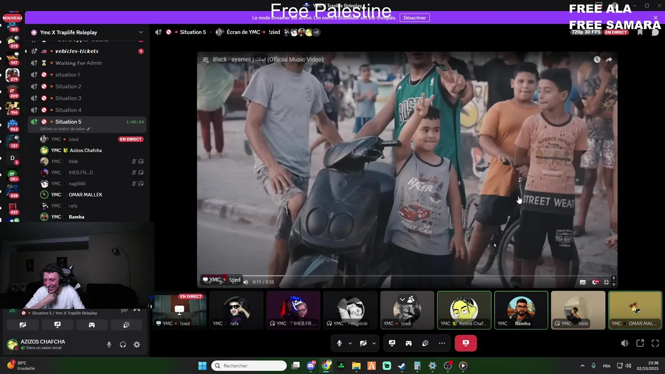Toggle noise suppression in voice panel
Viewport: 665px width, 374px height.
[124, 310]
